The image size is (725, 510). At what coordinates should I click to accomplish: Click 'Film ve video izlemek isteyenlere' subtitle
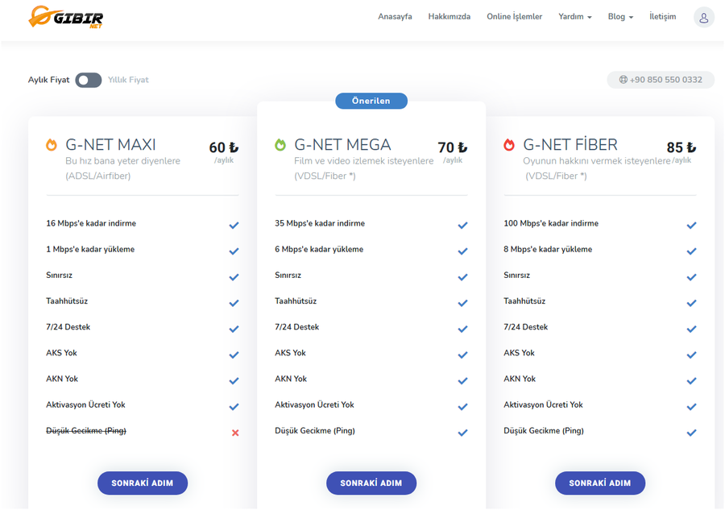(364, 161)
